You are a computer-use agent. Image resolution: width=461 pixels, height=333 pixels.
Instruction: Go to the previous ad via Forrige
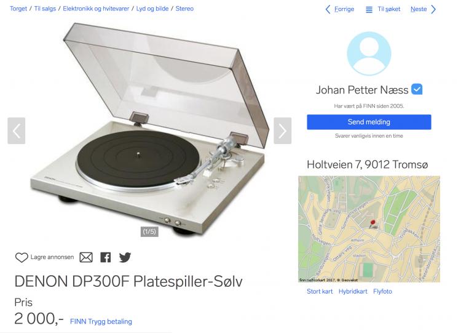coord(340,9)
